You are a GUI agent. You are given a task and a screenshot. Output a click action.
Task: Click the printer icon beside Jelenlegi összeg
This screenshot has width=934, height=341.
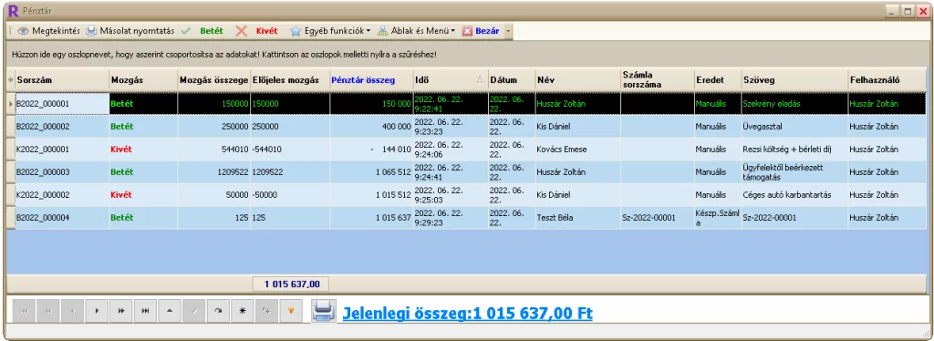[x=324, y=311]
